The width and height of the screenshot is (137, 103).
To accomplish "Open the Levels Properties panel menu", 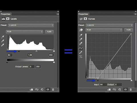I will (58, 14).
